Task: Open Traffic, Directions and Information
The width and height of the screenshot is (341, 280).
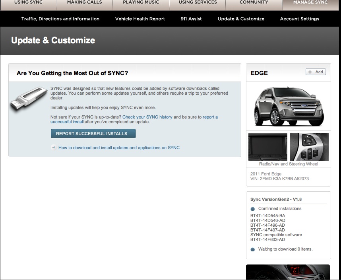Action: (60, 19)
